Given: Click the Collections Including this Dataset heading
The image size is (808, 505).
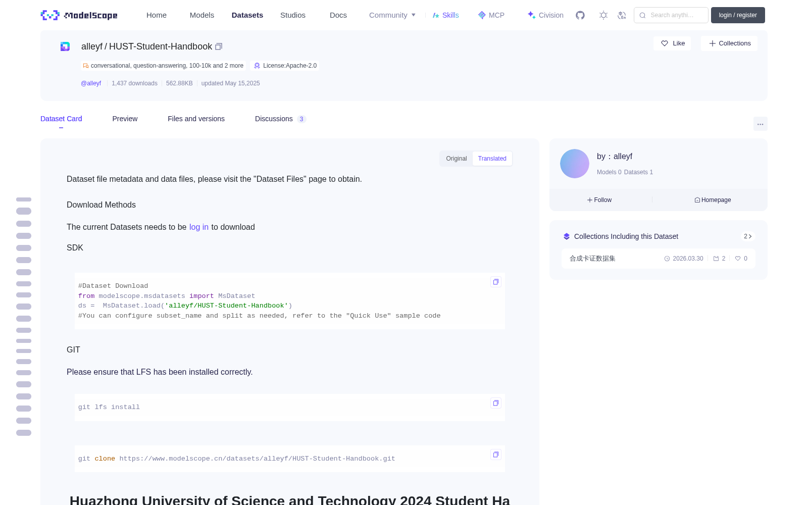Looking at the screenshot, I should click(x=626, y=236).
